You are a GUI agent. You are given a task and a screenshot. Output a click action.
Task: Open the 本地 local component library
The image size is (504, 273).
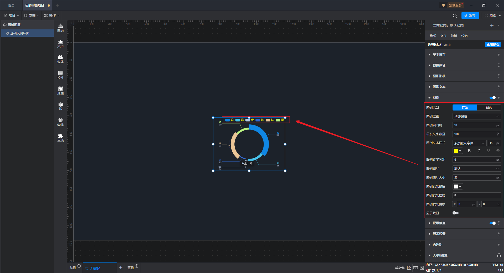point(60,138)
